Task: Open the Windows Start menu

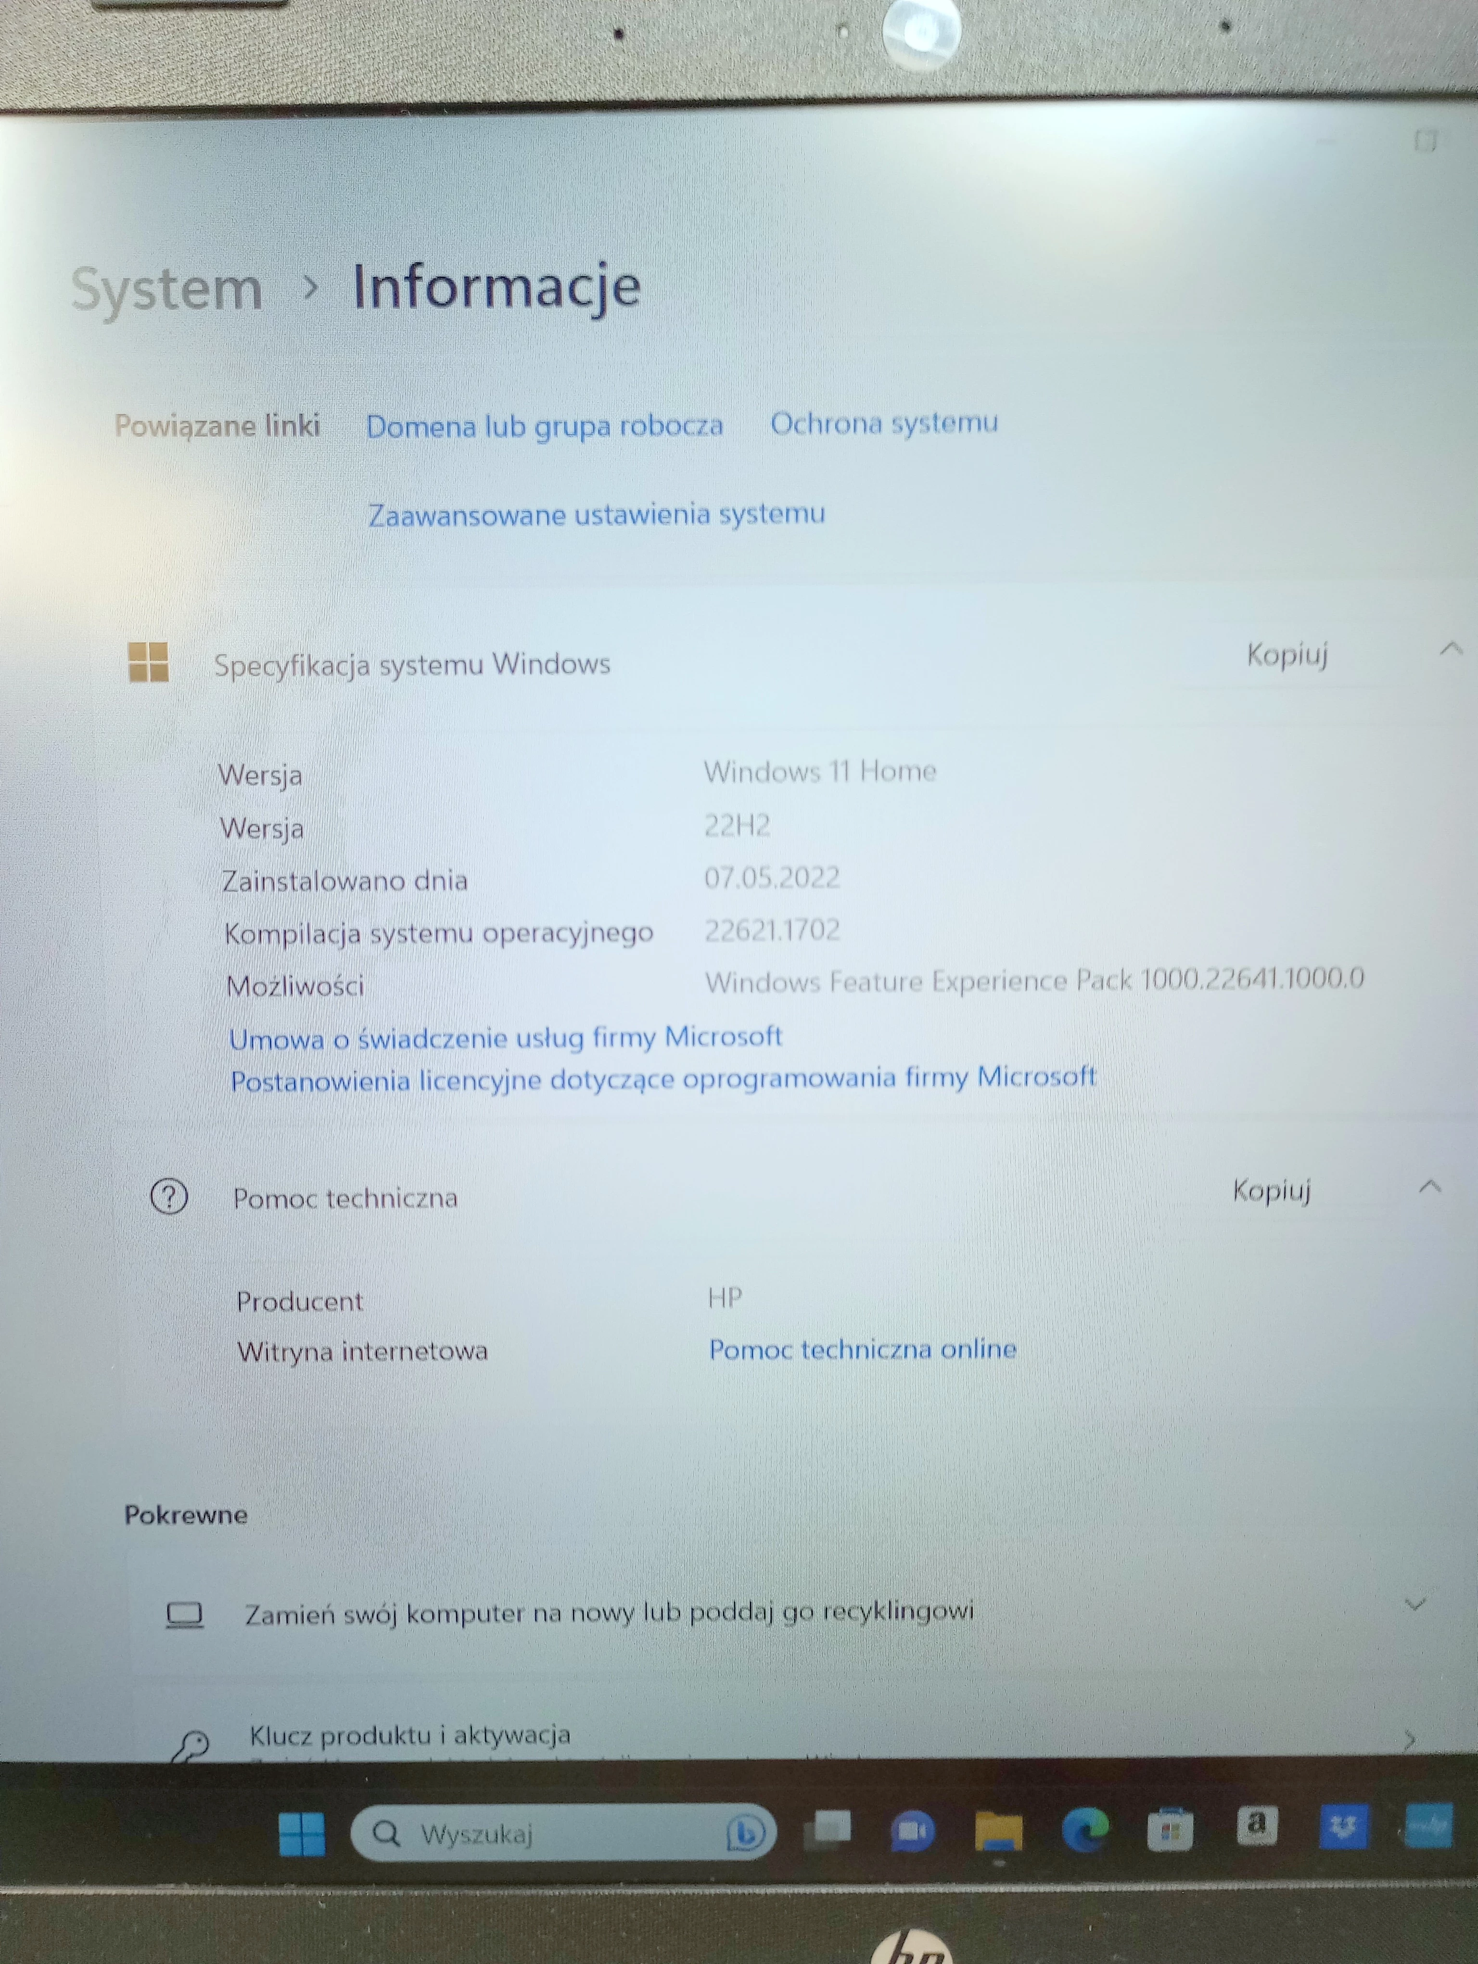Action: (x=302, y=1835)
